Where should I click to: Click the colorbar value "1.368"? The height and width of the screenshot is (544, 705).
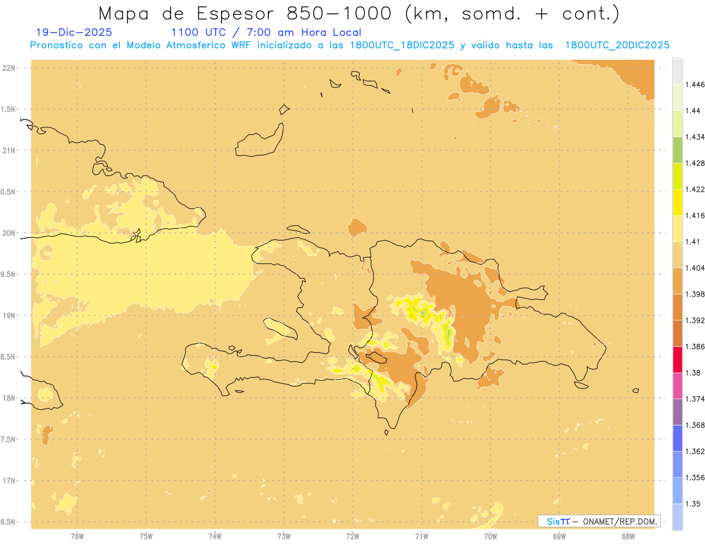click(695, 425)
